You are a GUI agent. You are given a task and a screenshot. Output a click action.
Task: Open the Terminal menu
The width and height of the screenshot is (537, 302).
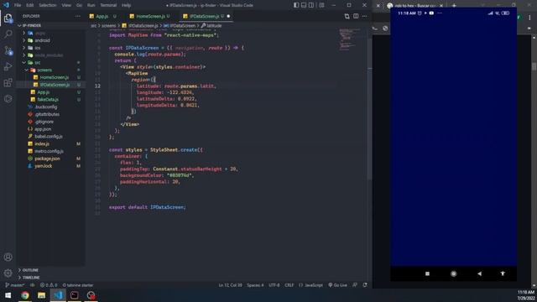108,5
